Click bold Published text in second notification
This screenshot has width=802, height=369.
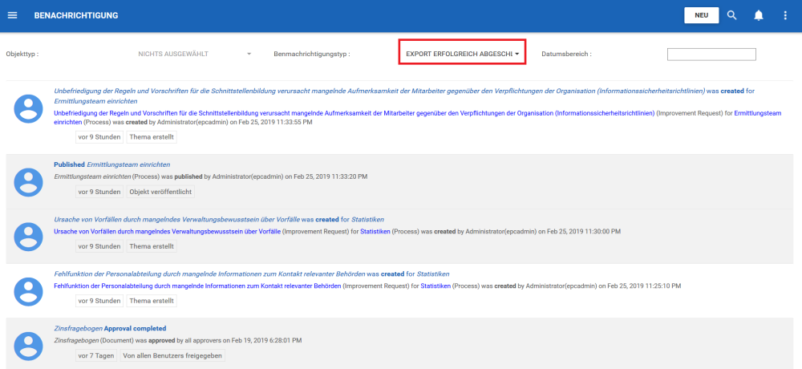pyautogui.click(x=69, y=164)
